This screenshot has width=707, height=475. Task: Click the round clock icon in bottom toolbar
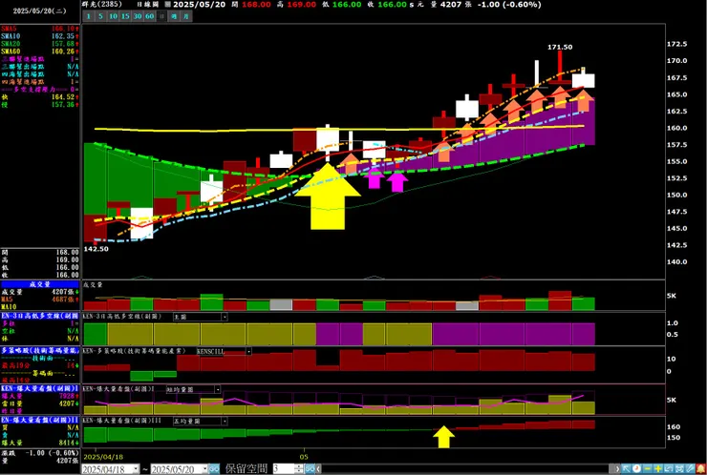pyautogui.click(x=636, y=468)
